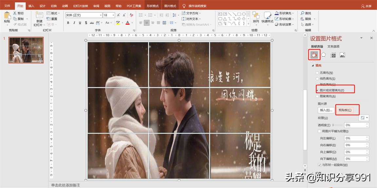Click the Fill & Line paint bucket icon
The image size is (377, 188).
point(314,55)
